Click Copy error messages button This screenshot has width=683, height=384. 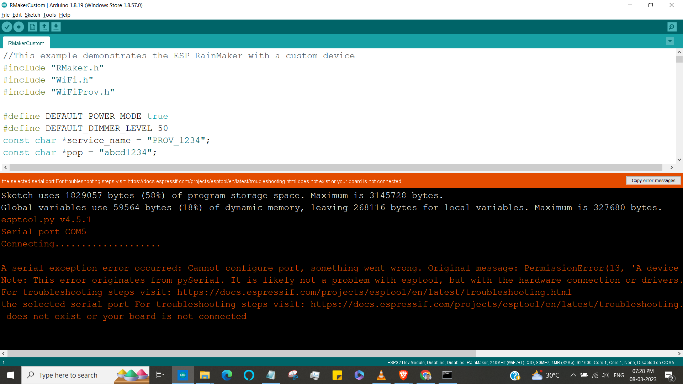pyautogui.click(x=653, y=181)
